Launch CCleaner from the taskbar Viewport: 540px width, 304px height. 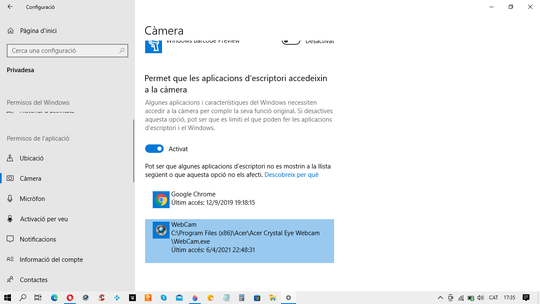[101, 298]
